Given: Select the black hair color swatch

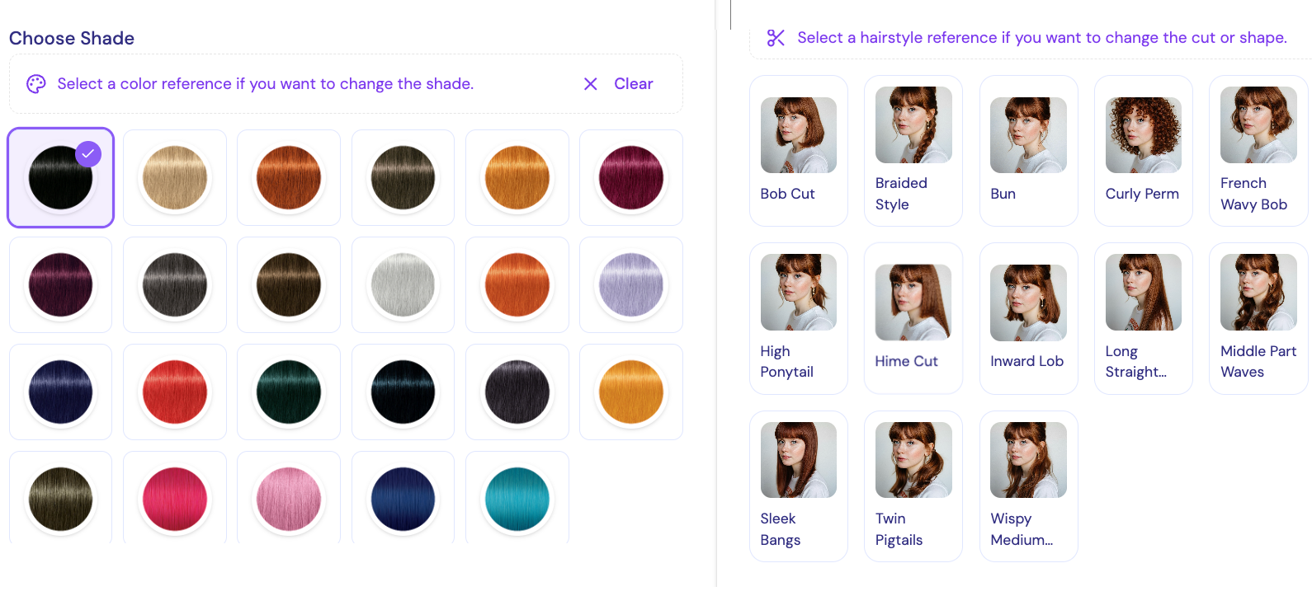Looking at the screenshot, I should pyautogui.click(x=60, y=177).
